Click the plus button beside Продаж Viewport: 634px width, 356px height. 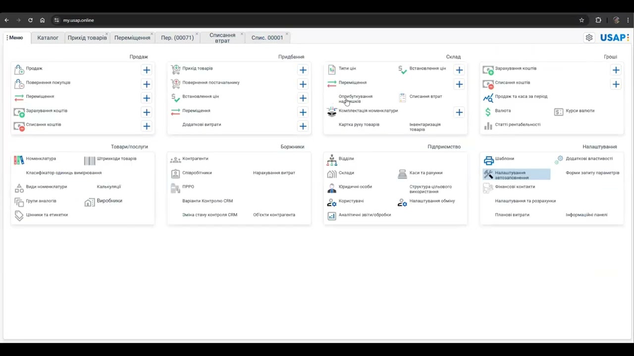tap(147, 70)
